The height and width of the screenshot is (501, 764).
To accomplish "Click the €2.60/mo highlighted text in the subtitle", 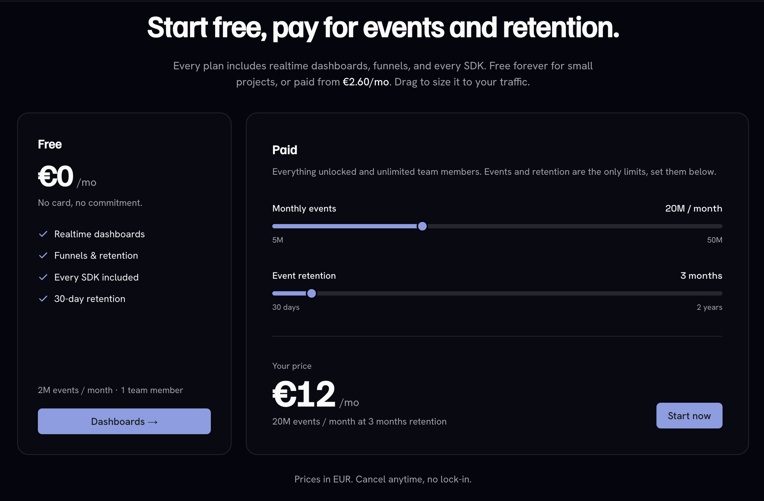I will pyautogui.click(x=366, y=82).
